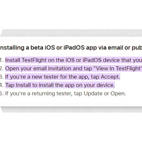Screen dimensions: 142x142
Task: Click the step 3 "If you're a new tester" line
Action: (x=63, y=77)
